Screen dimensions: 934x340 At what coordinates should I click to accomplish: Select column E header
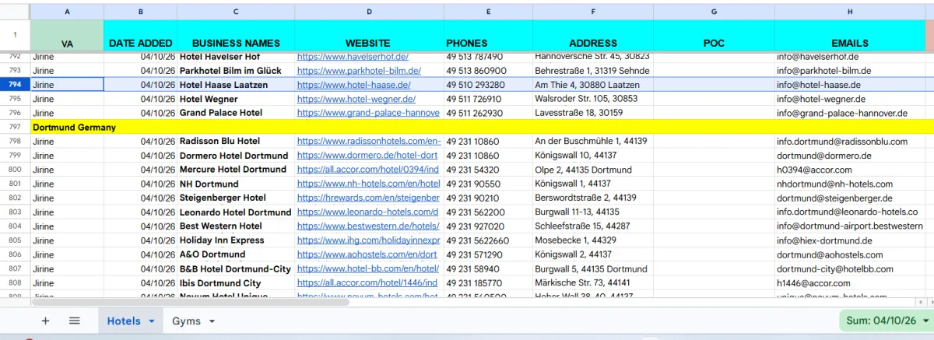point(488,12)
